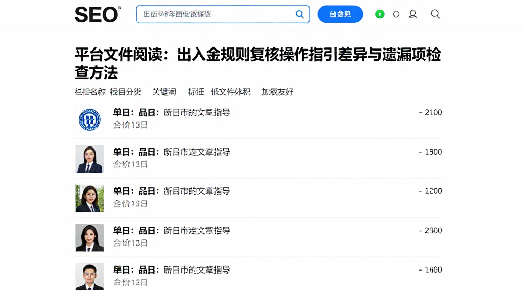The image size is (523, 294).
Task: Open the list entry title in the 2300 row
Action: pos(172,231)
